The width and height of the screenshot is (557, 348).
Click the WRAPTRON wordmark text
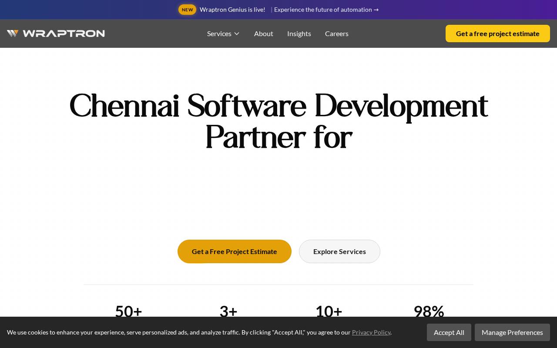pyautogui.click(x=64, y=33)
